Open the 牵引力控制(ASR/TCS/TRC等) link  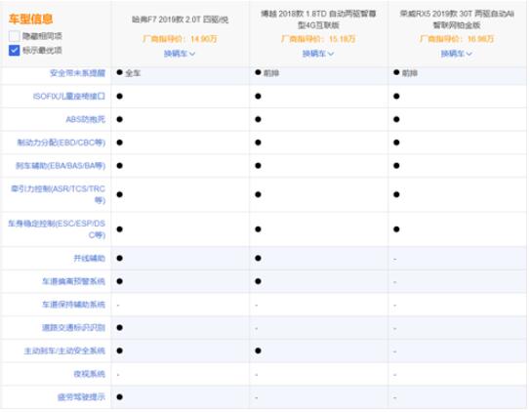click(x=59, y=194)
